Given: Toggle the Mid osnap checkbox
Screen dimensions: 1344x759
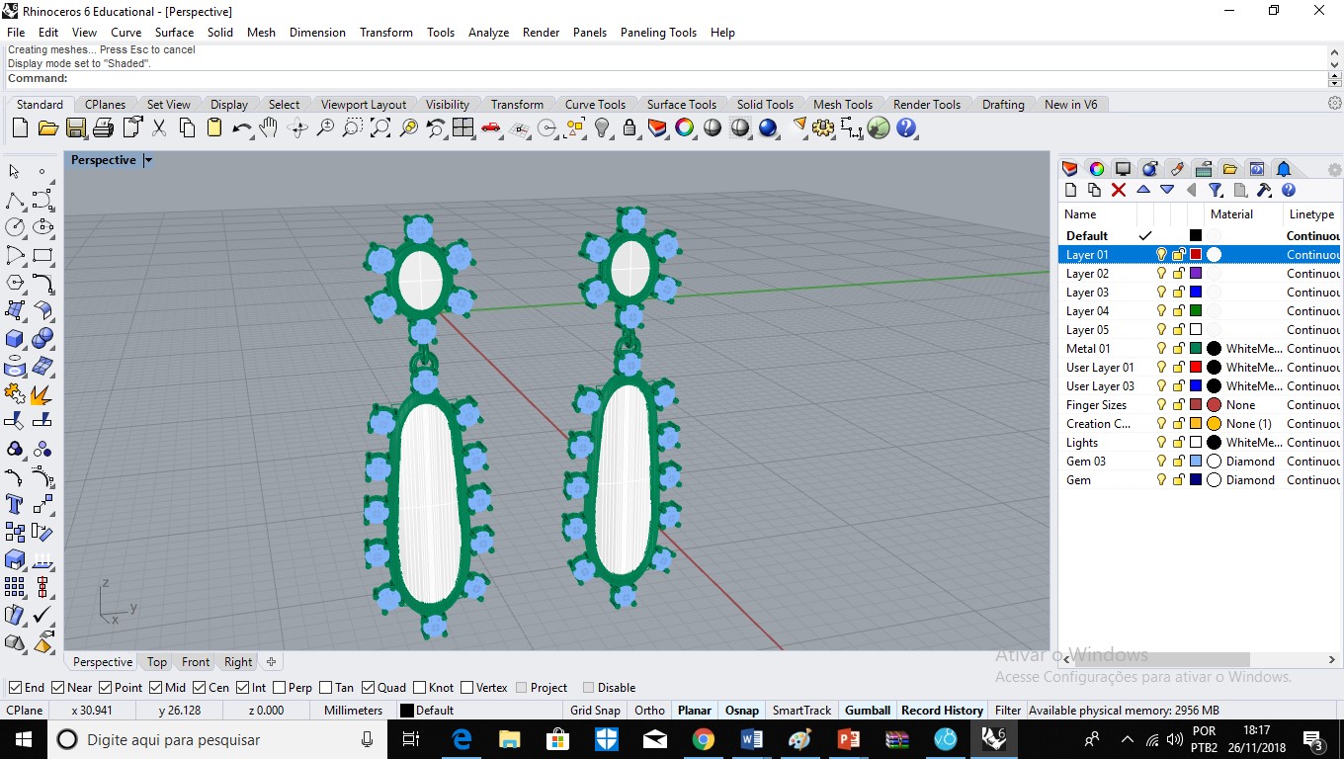Looking at the screenshot, I should [155, 688].
